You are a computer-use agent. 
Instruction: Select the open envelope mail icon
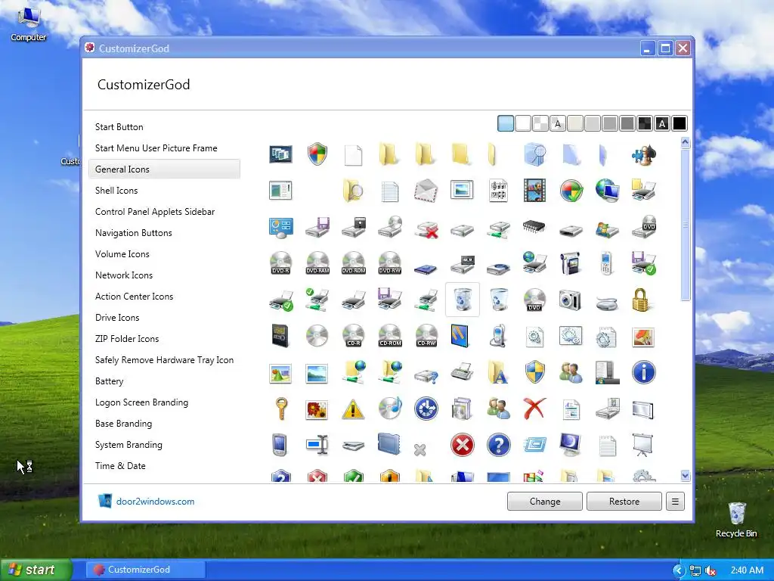point(426,191)
